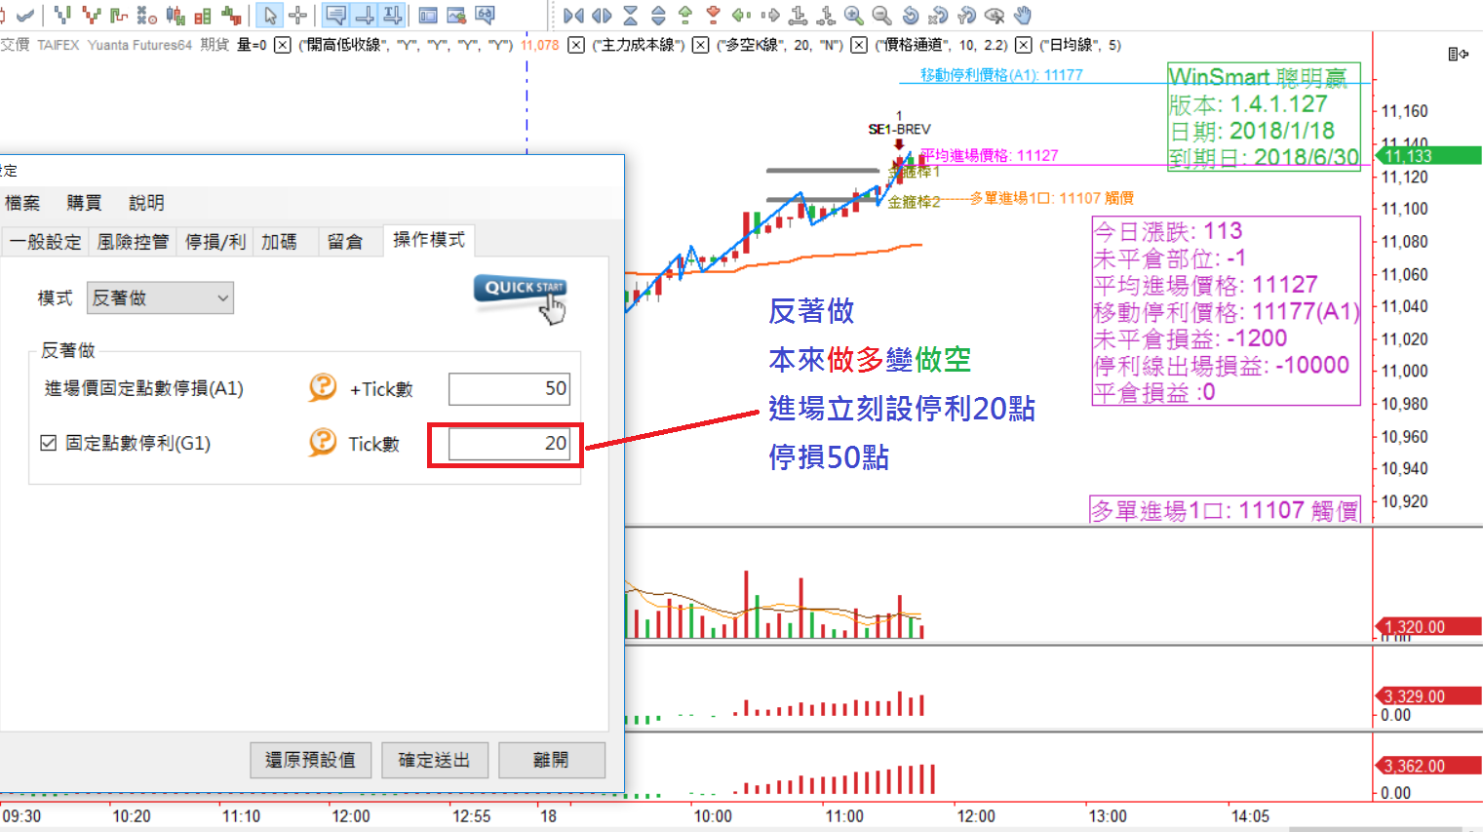
Task: Open the 模式 dropdown showing 反著做
Action: (161, 297)
